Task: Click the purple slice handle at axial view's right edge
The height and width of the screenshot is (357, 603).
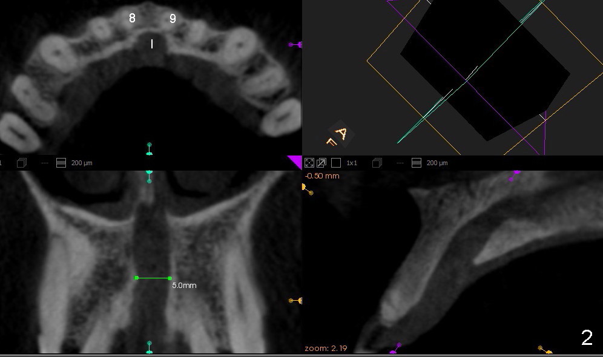Action: point(295,45)
